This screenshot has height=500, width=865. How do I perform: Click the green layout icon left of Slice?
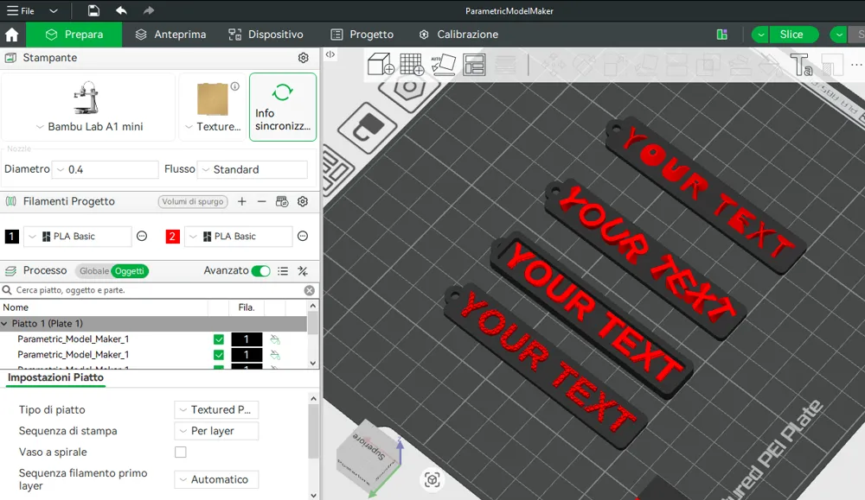[721, 35]
